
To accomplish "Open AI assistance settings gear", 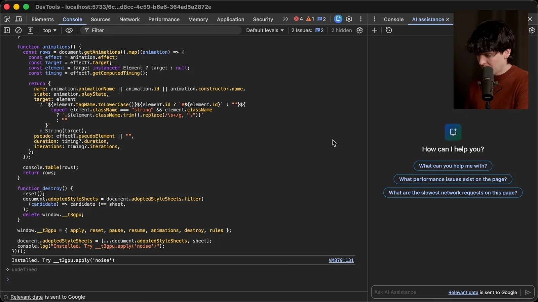I will pyautogui.click(x=532, y=30).
